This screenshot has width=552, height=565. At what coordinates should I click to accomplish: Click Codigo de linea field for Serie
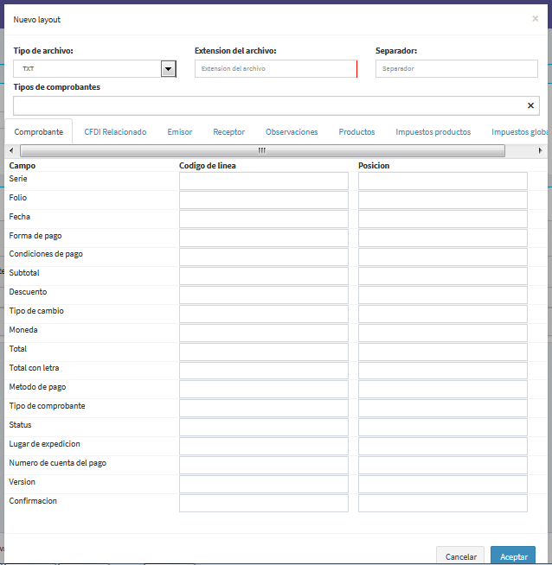click(263, 181)
